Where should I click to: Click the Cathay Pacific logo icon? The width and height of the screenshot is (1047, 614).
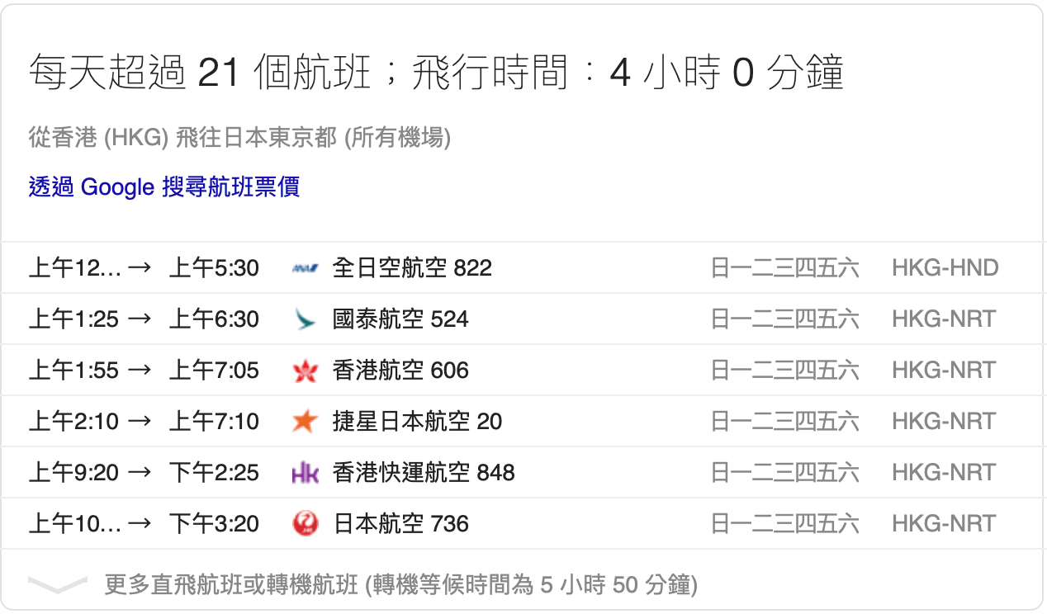pyautogui.click(x=306, y=319)
